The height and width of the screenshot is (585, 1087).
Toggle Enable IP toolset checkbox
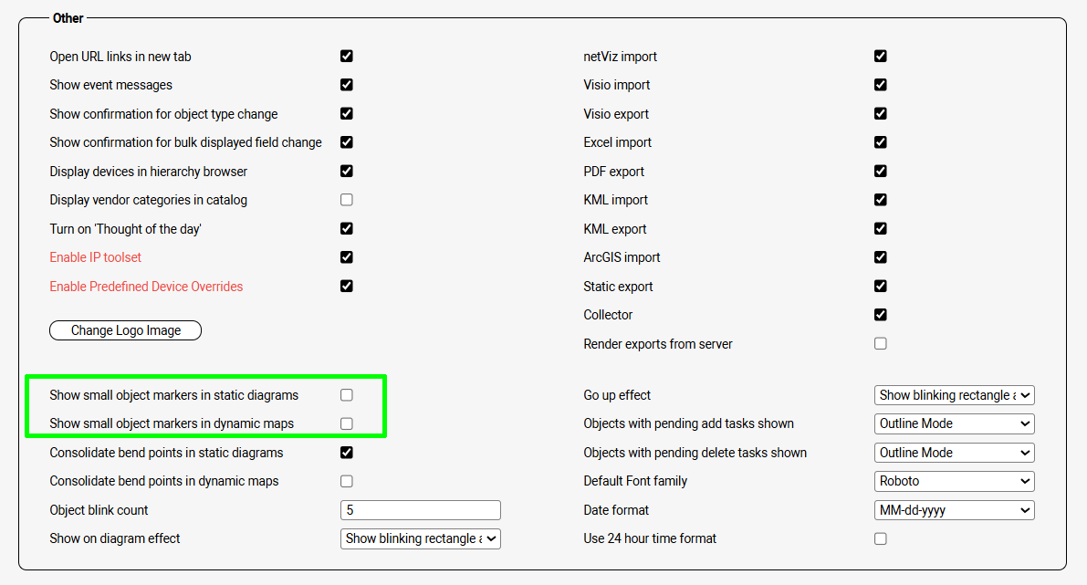(347, 257)
